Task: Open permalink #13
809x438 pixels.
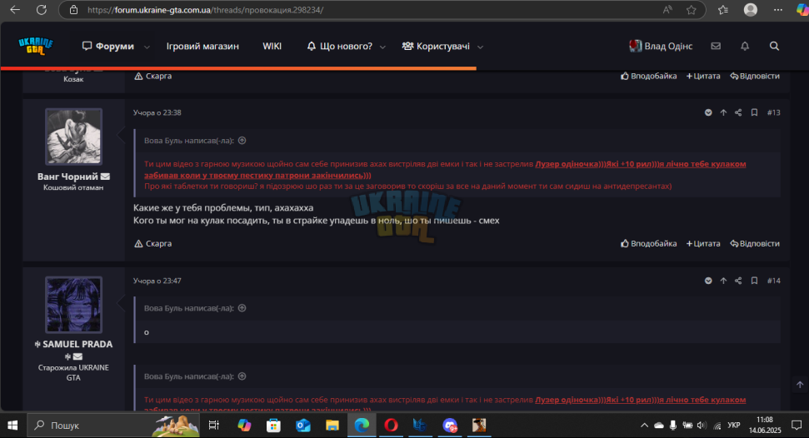Action: click(x=773, y=112)
